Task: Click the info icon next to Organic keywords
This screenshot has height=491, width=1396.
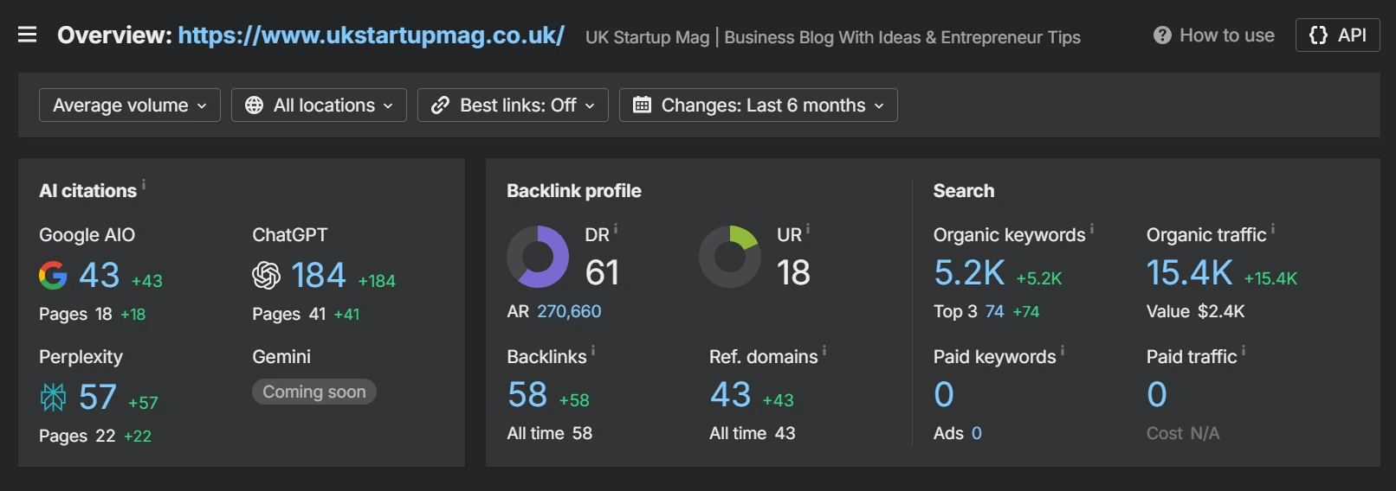Action: [x=1092, y=229]
